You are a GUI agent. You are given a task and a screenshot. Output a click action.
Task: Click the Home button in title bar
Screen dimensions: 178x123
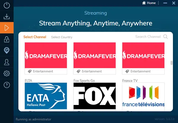[149, 3]
